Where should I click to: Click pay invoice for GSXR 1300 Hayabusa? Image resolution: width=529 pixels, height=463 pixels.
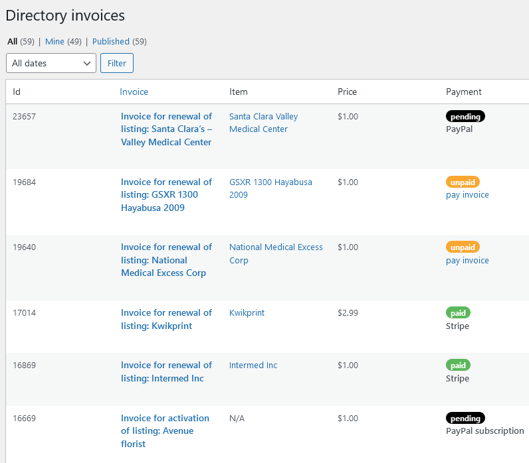[467, 194]
